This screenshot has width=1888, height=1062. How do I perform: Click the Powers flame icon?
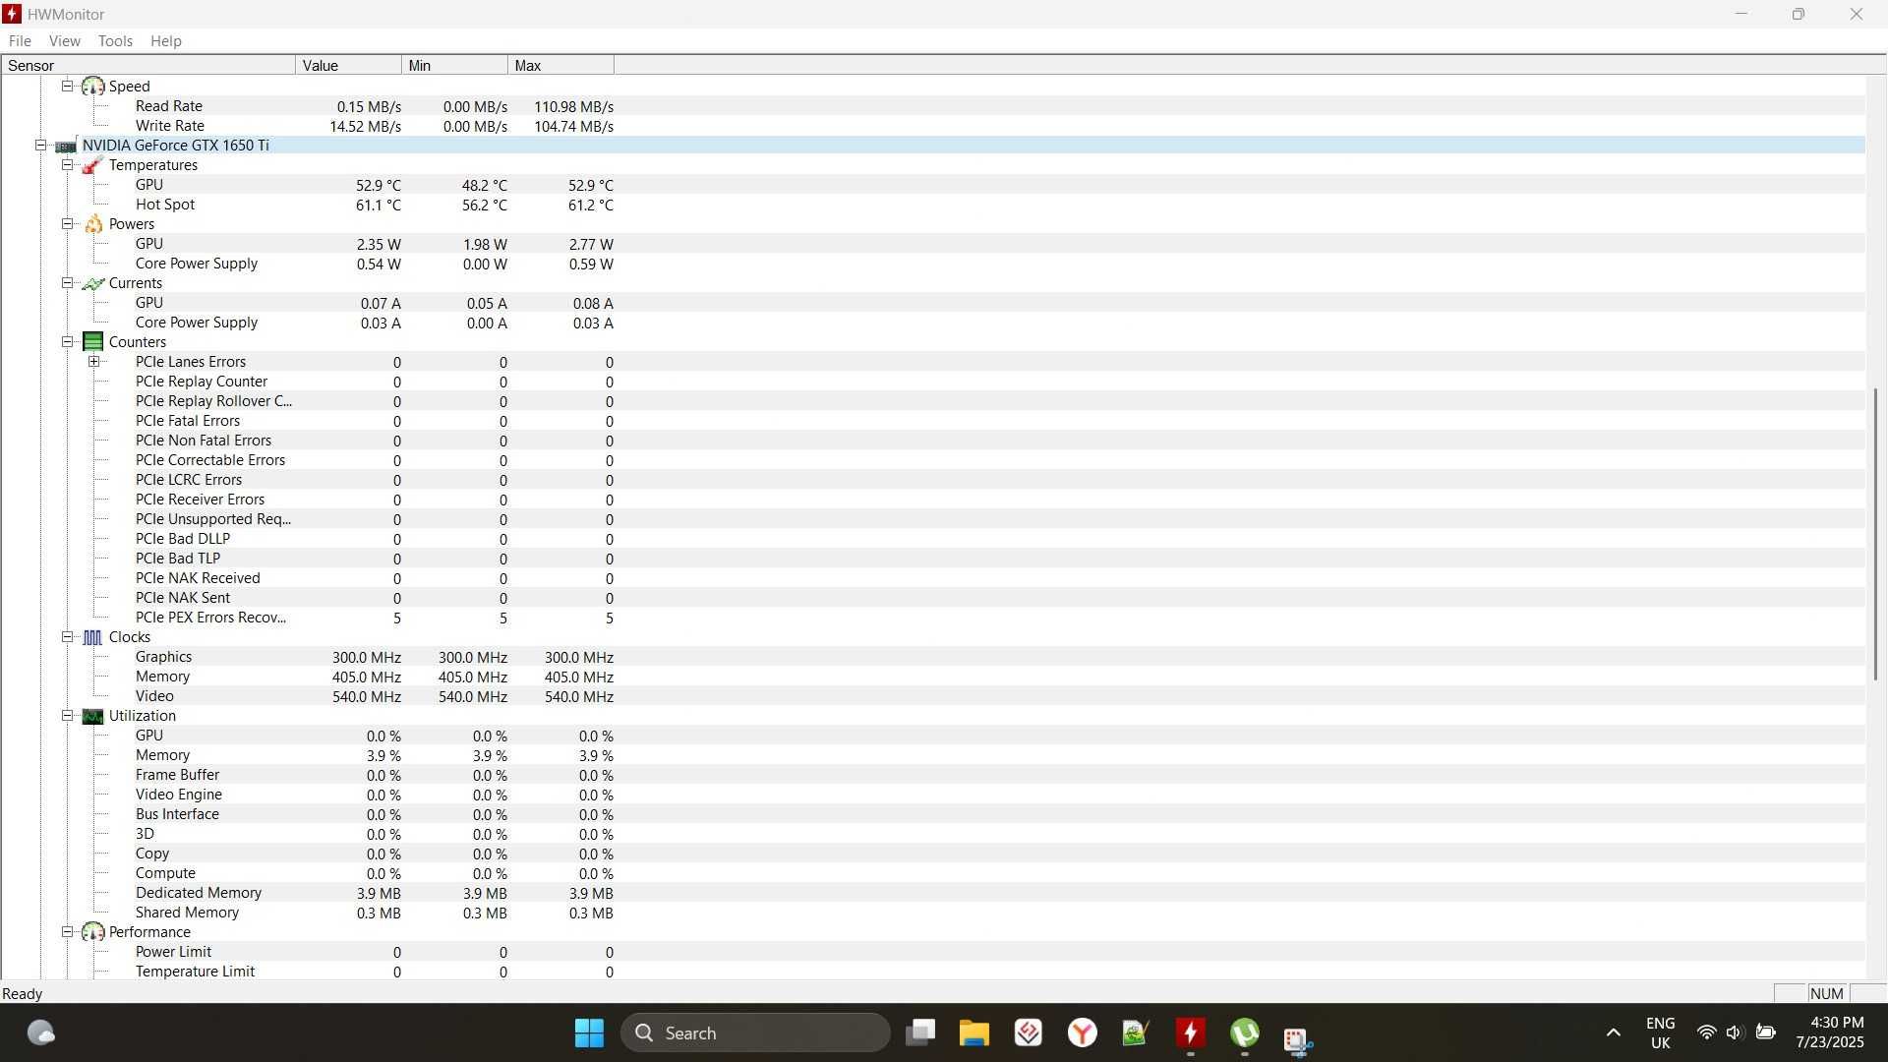(x=93, y=224)
